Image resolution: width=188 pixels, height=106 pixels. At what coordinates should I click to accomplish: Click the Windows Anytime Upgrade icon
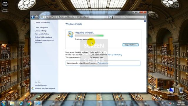(x=33, y=88)
